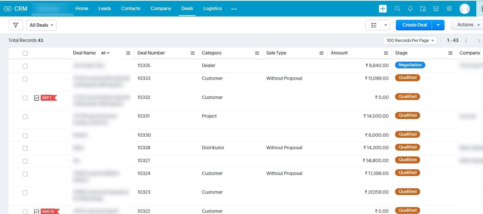
Task: Go to next records page arrow
Action: [x=479, y=41]
